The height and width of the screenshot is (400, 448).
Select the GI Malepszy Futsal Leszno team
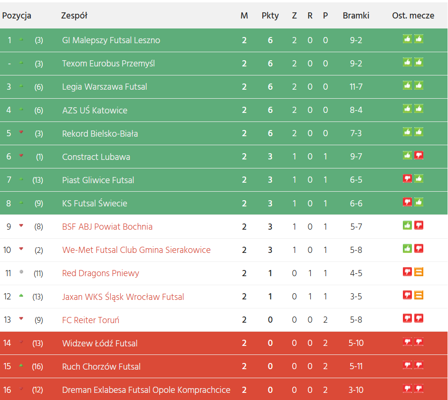[x=111, y=40]
